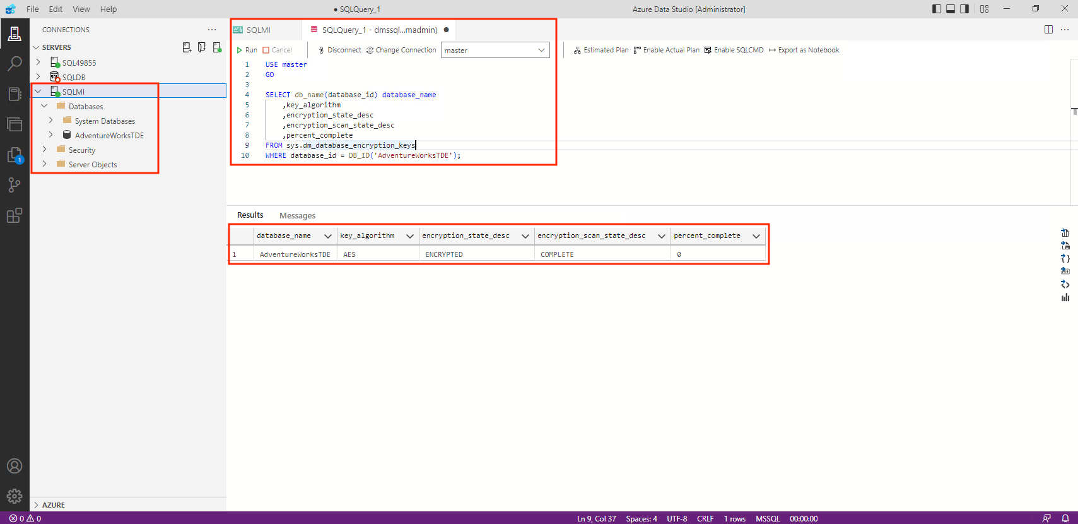Open the Source Control view icon

[15, 185]
